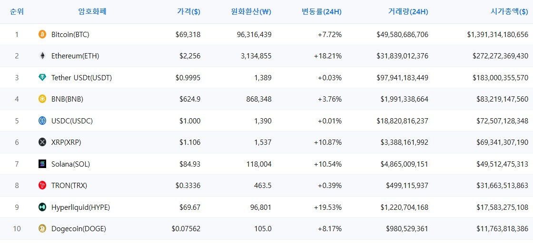The image size is (533, 244).
Task: Click the +18.21% change for Ethereum
Action: point(328,56)
